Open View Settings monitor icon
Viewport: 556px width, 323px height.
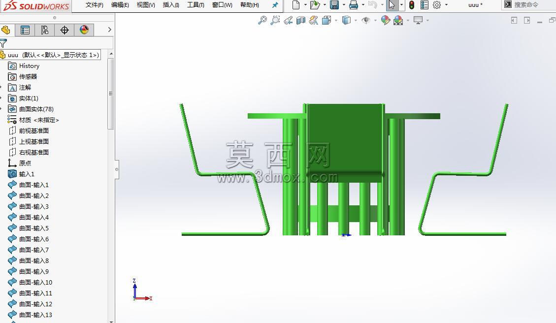418,20
